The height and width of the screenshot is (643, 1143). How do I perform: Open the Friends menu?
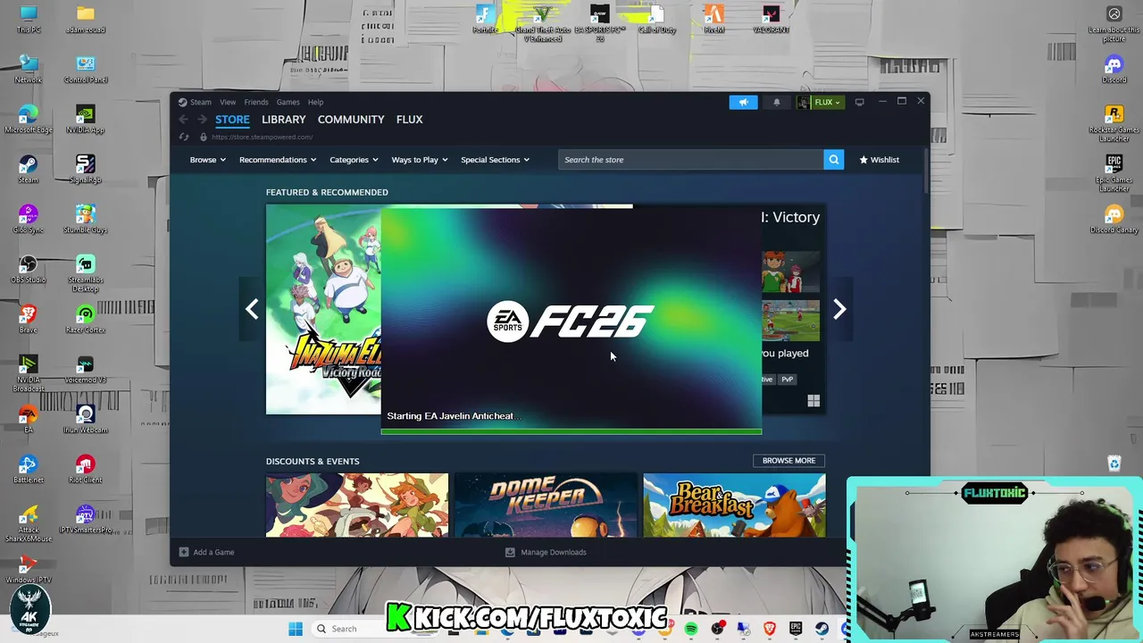coord(256,102)
